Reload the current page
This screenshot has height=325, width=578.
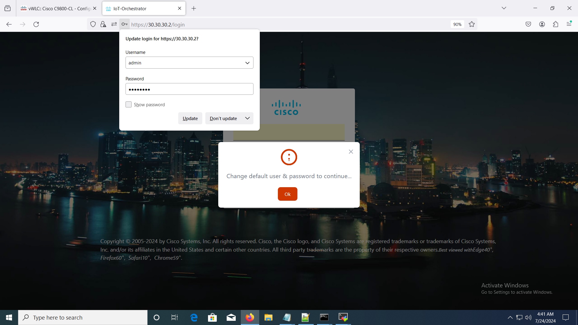click(x=36, y=24)
